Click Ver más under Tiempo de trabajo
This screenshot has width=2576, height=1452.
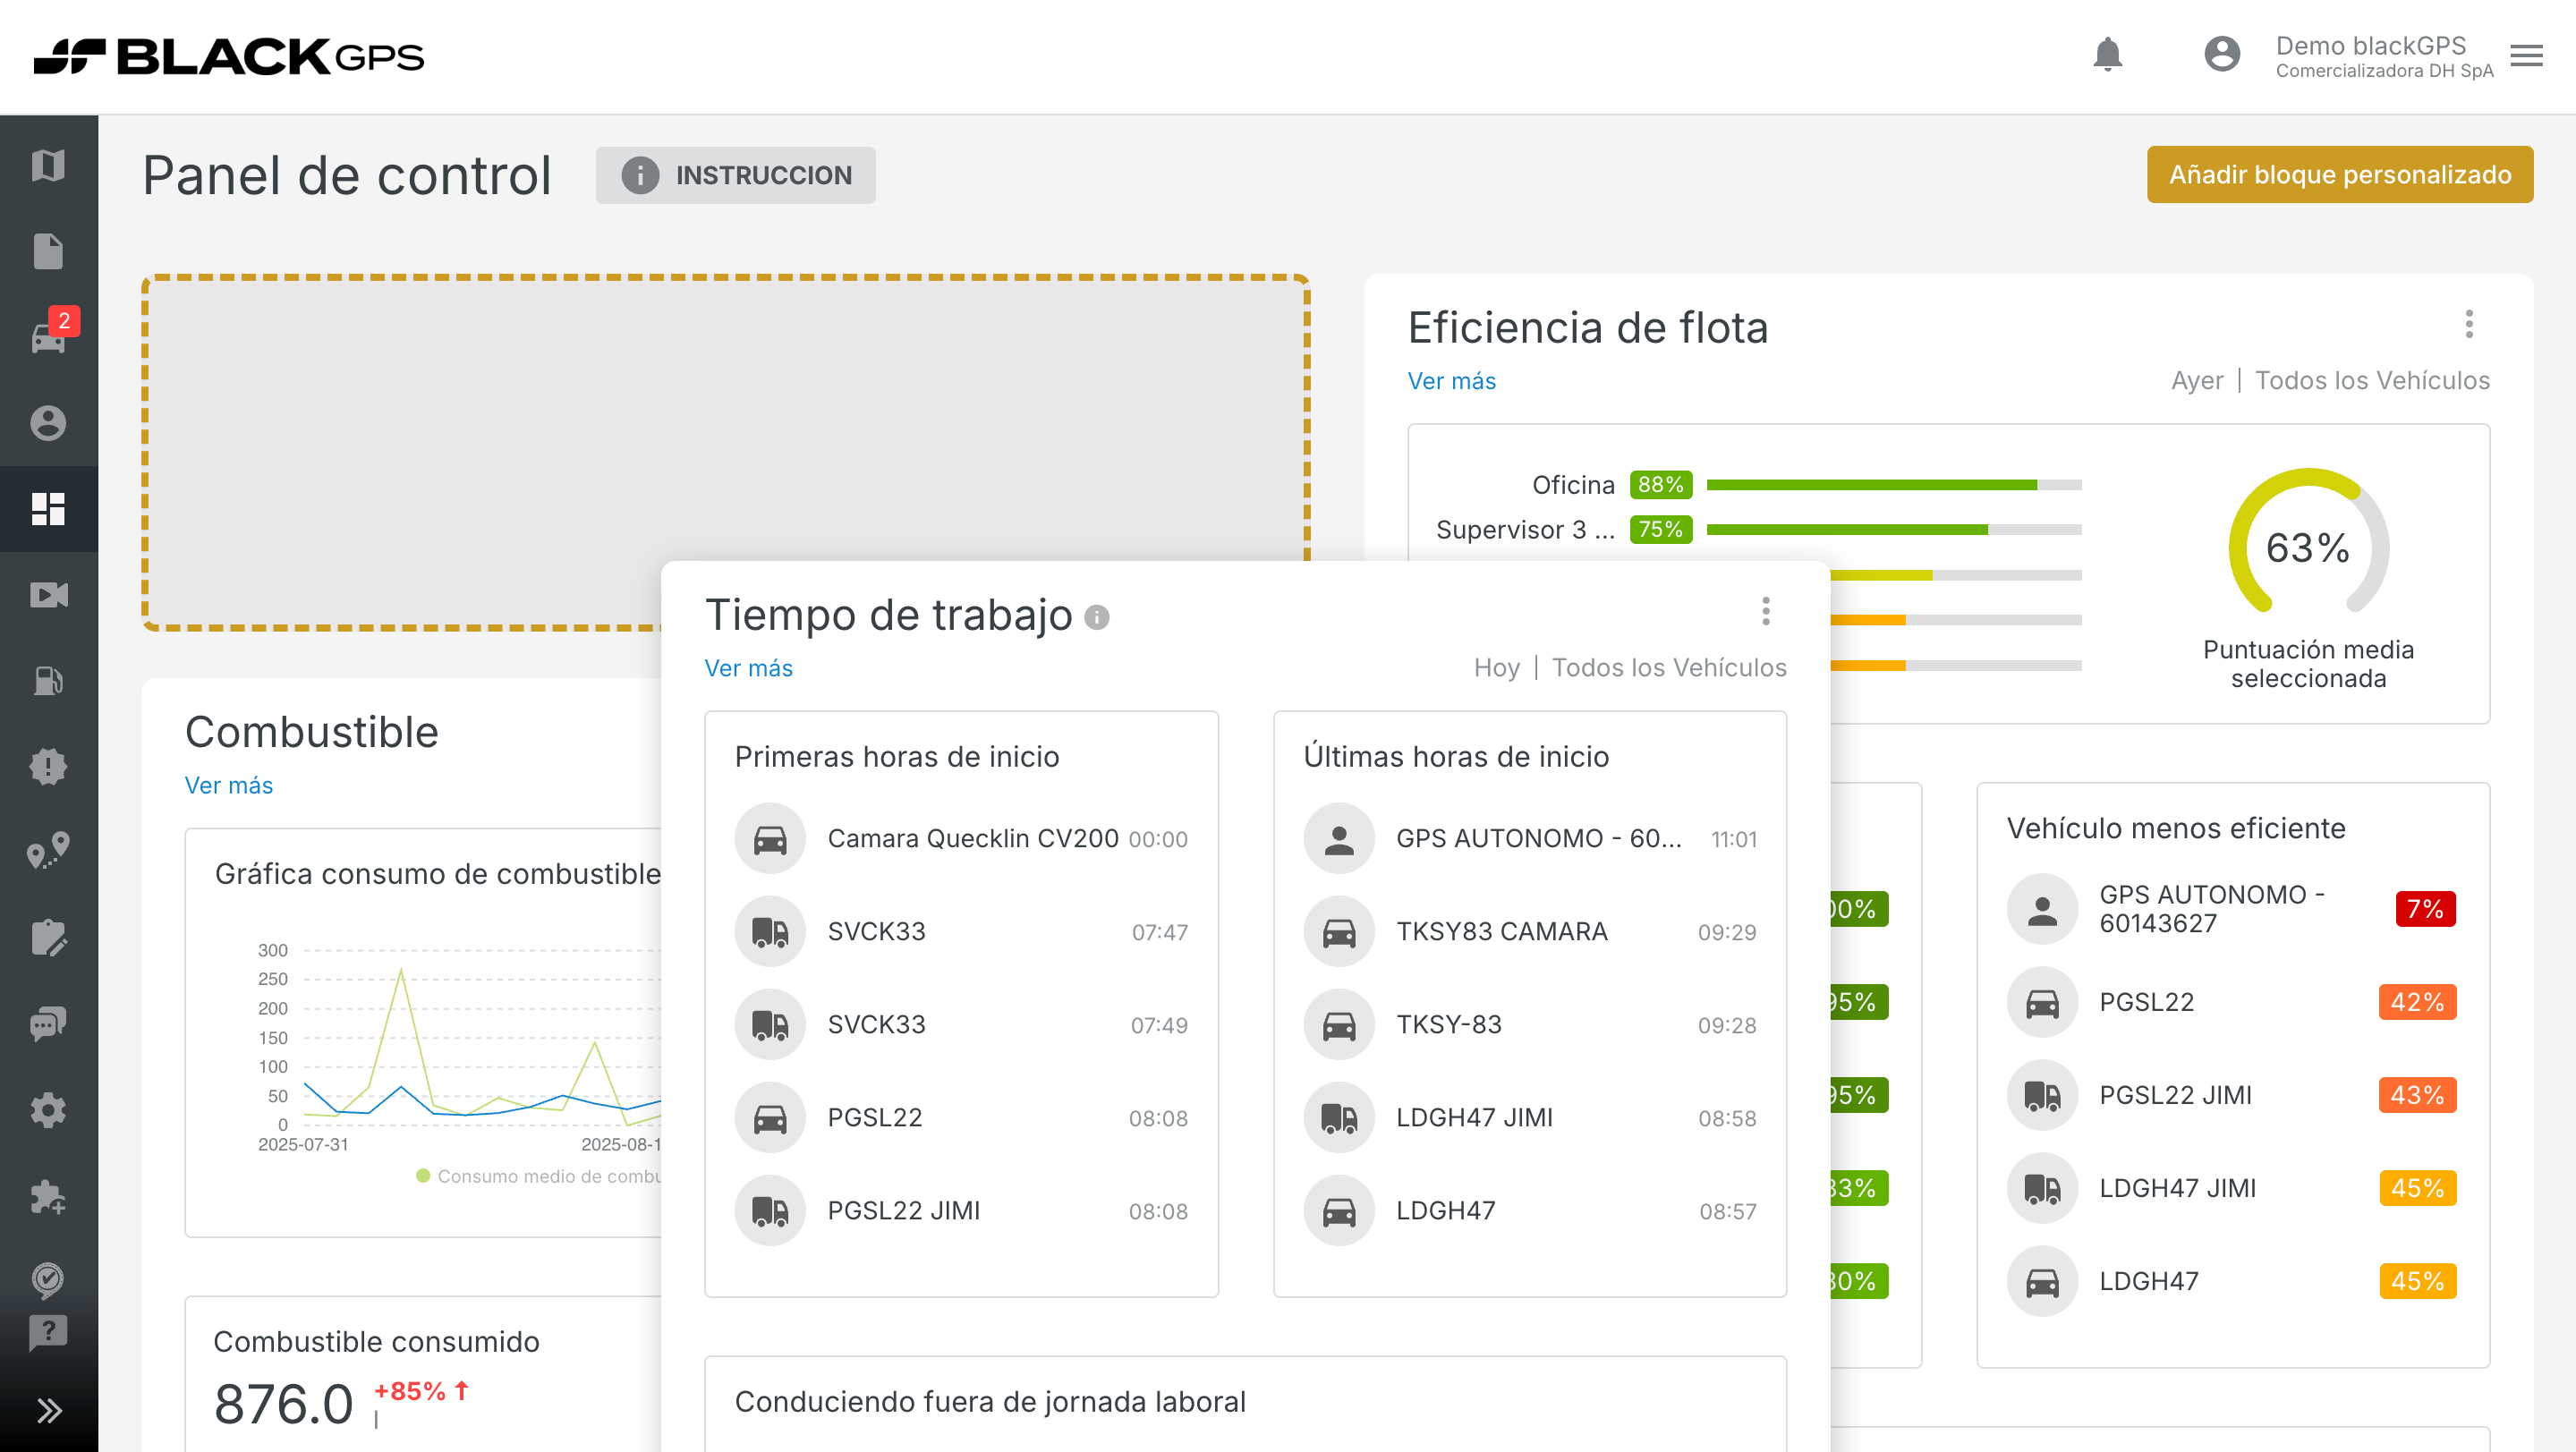point(748,668)
